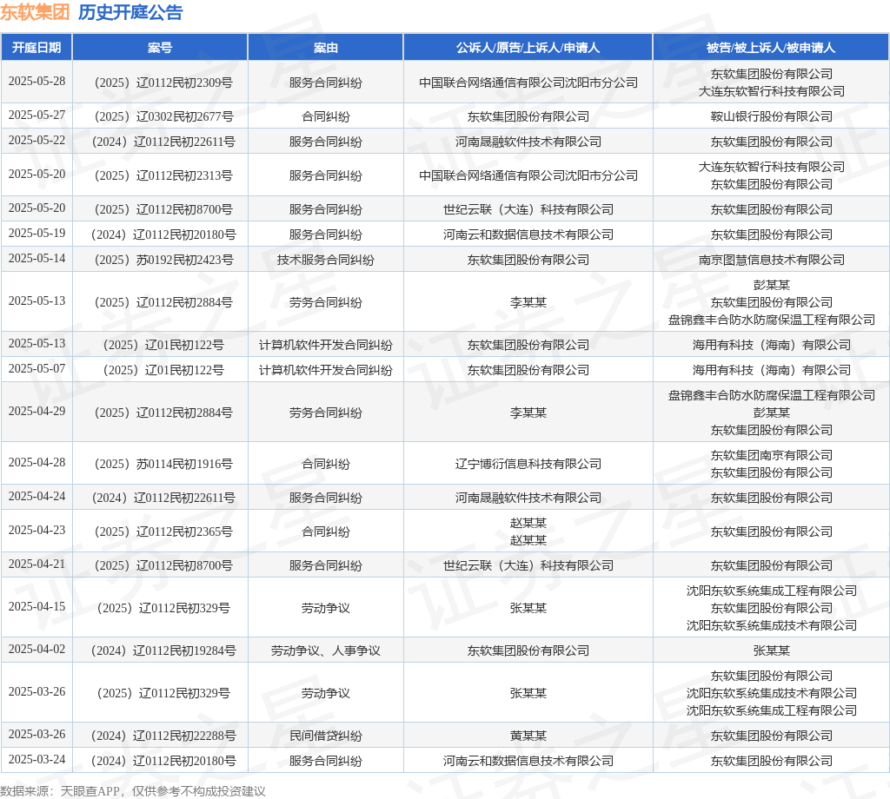
Task: Select case number (2025)辽0302民初2677号
Action: pyautogui.click(x=163, y=117)
